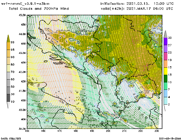
Task: Select pale yellow swatch between 70 and 80
Action: (x=9, y=68)
